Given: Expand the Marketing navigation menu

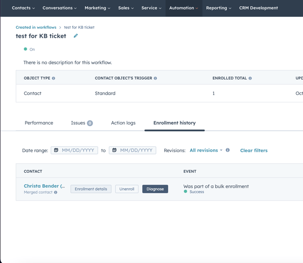Looking at the screenshot, I should point(97,8).
